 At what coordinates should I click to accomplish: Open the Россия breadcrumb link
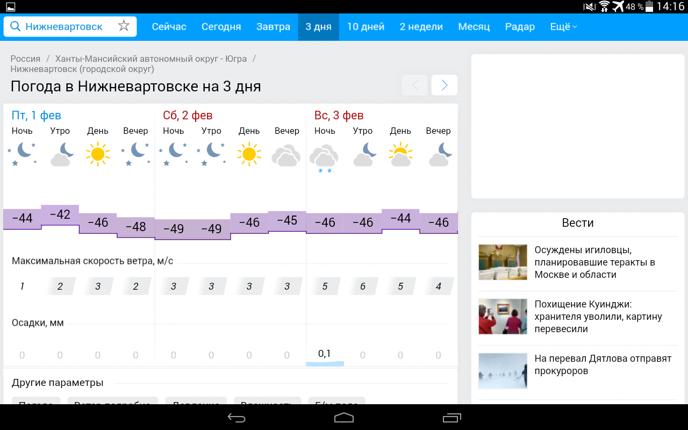click(x=25, y=59)
